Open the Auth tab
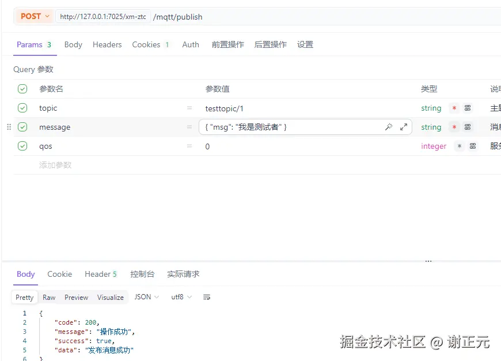The height and width of the screenshot is (361, 501). pyautogui.click(x=191, y=44)
